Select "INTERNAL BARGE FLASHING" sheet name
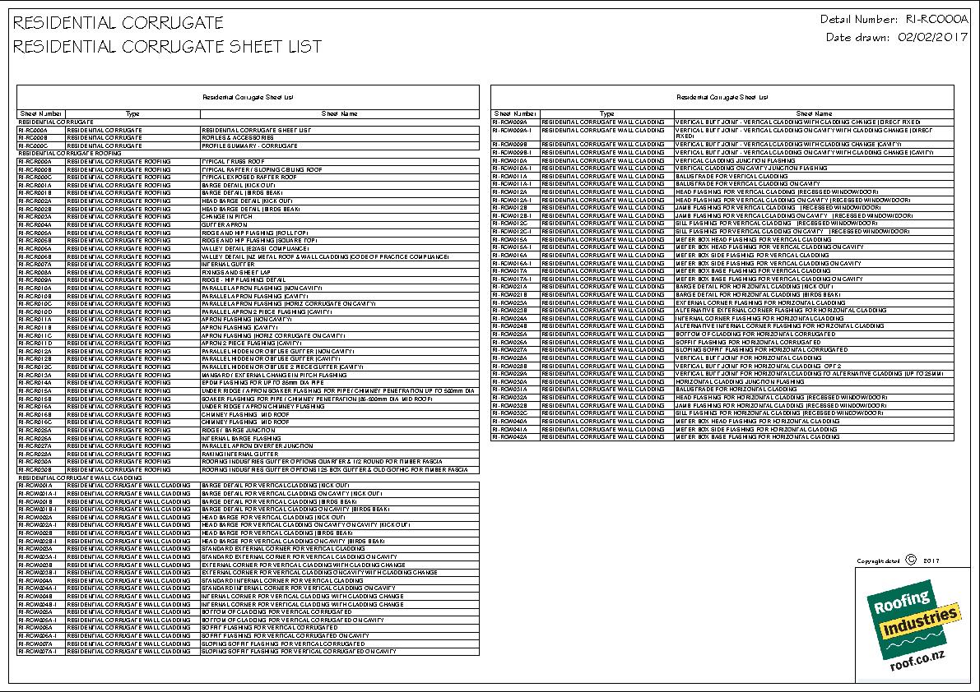 coord(241,438)
